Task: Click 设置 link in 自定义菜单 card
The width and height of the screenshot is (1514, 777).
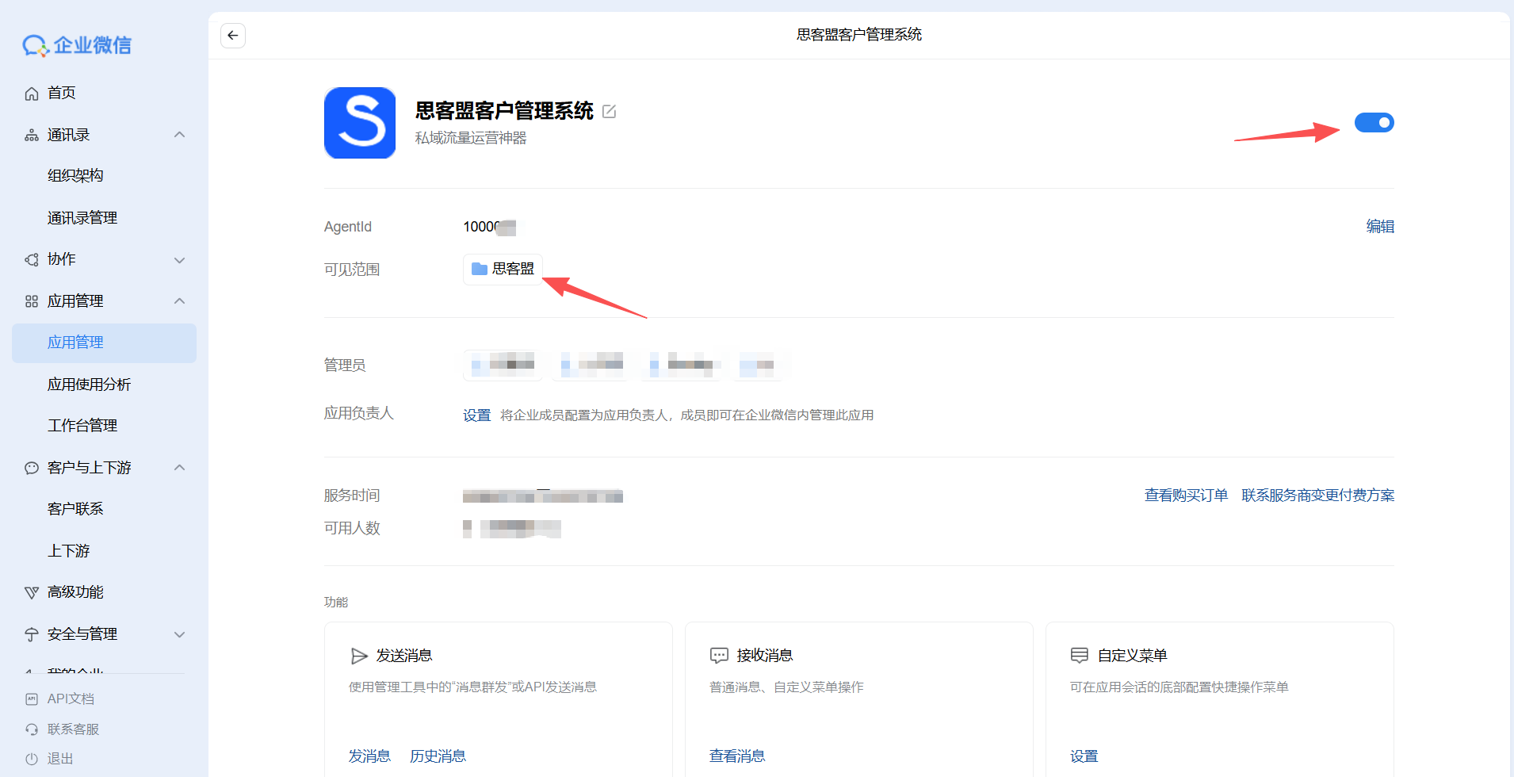Action: pos(1084,756)
